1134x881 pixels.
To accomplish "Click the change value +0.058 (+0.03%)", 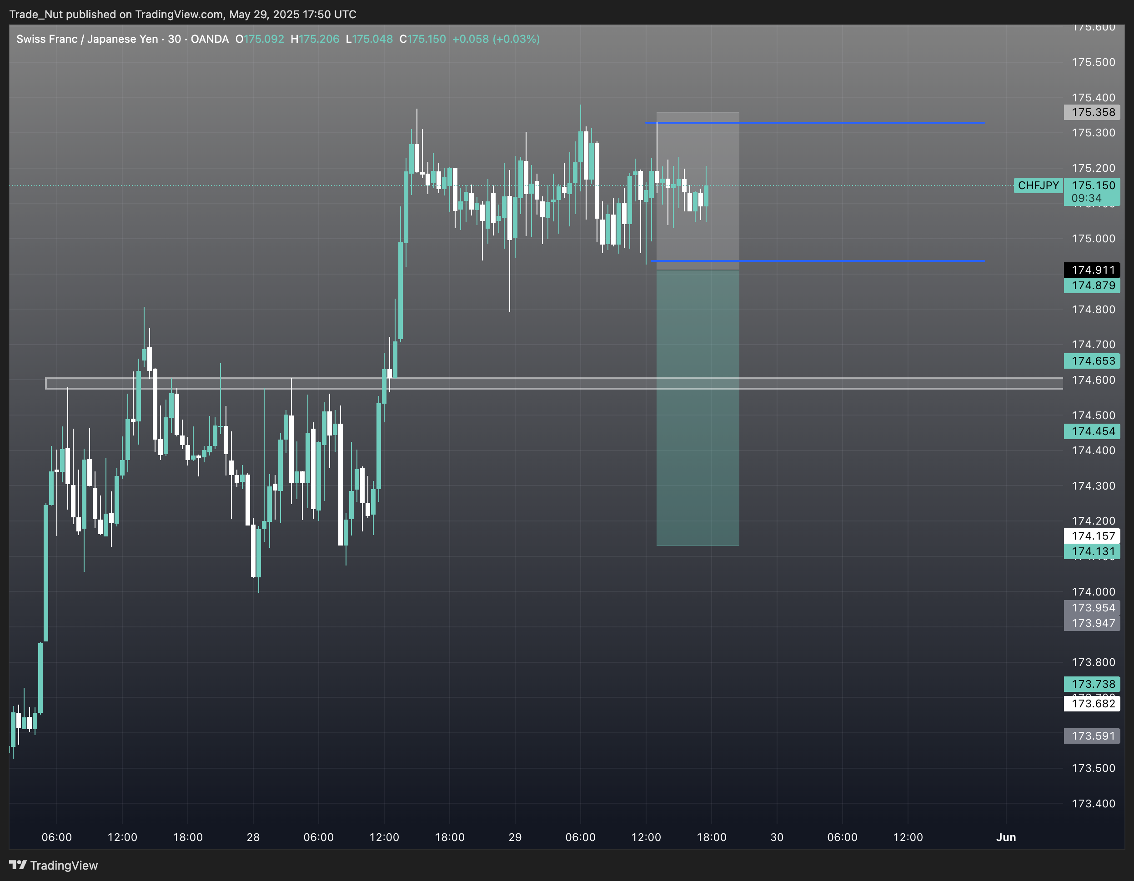I will [x=496, y=39].
